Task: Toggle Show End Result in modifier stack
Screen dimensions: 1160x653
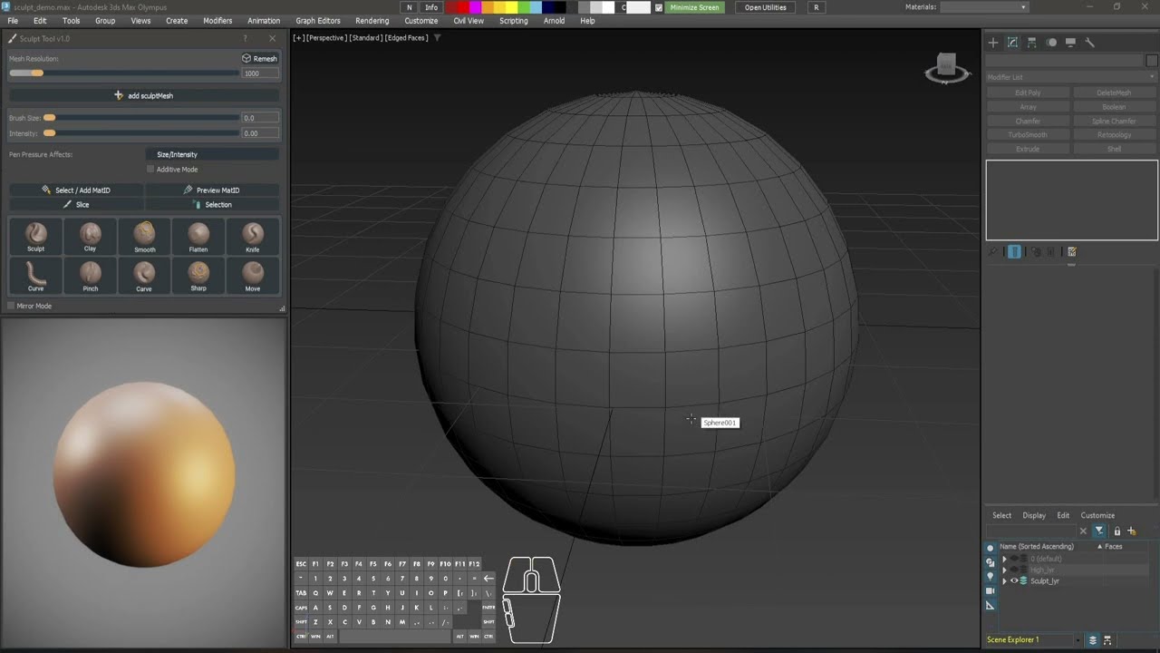Action: pos(1014,252)
